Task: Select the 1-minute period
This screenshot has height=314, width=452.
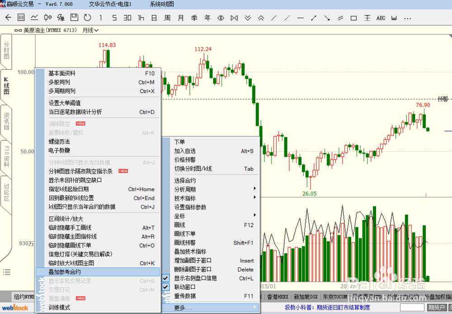Action: pos(101,18)
